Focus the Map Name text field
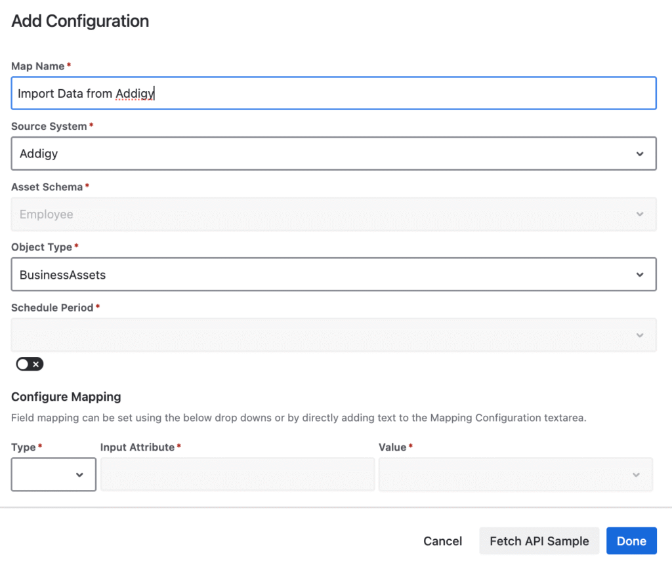672x570 pixels. click(x=333, y=93)
